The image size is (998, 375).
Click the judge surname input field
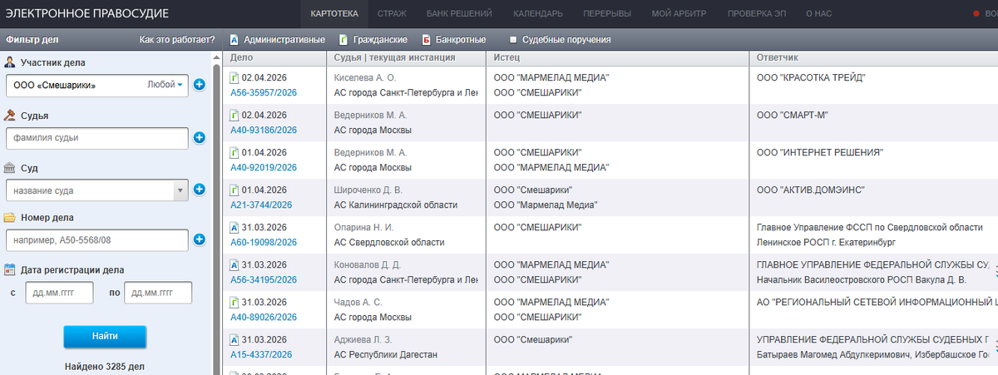96,138
